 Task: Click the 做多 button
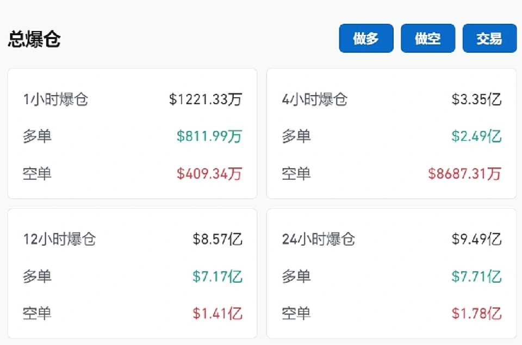[366, 39]
